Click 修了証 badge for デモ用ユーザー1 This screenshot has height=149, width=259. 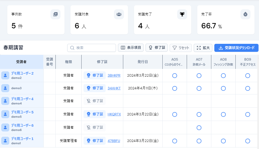(x=95, y=140)
